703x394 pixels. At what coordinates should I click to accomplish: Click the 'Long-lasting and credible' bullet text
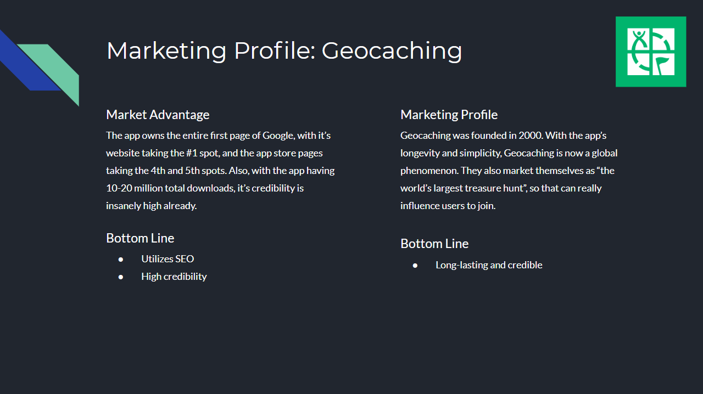pos(489,265)
